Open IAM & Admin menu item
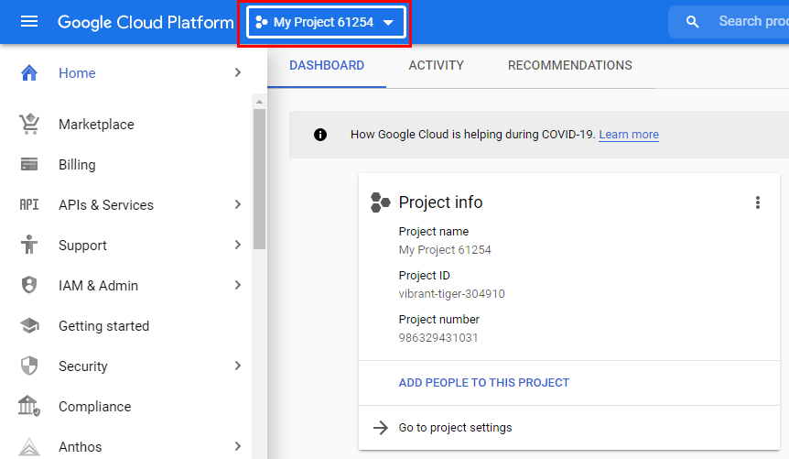The image size is (789, 459). click(x=98, y=286)
